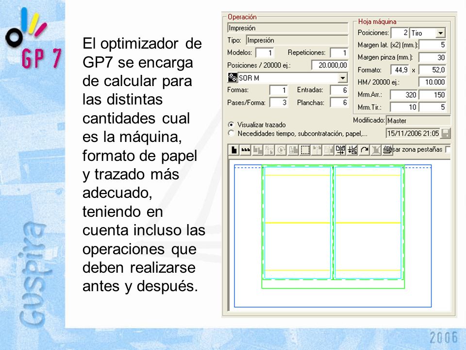Click the Formato width field 44,9
Screen dimensions: 466x350
point(399,70)
